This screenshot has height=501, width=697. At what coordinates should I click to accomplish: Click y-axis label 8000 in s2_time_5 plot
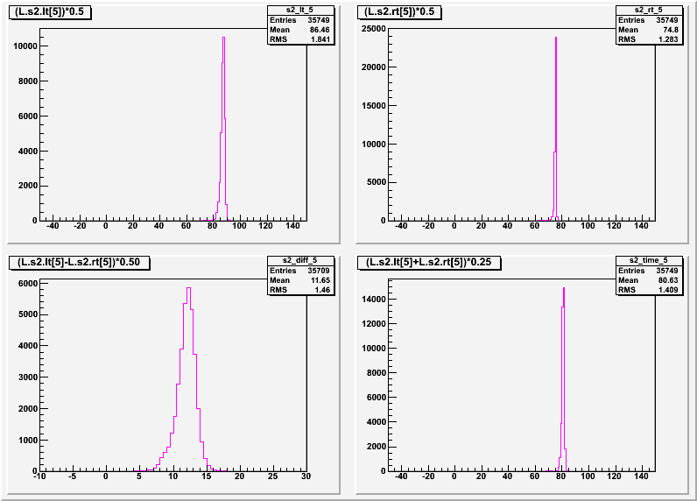point(377,373)
